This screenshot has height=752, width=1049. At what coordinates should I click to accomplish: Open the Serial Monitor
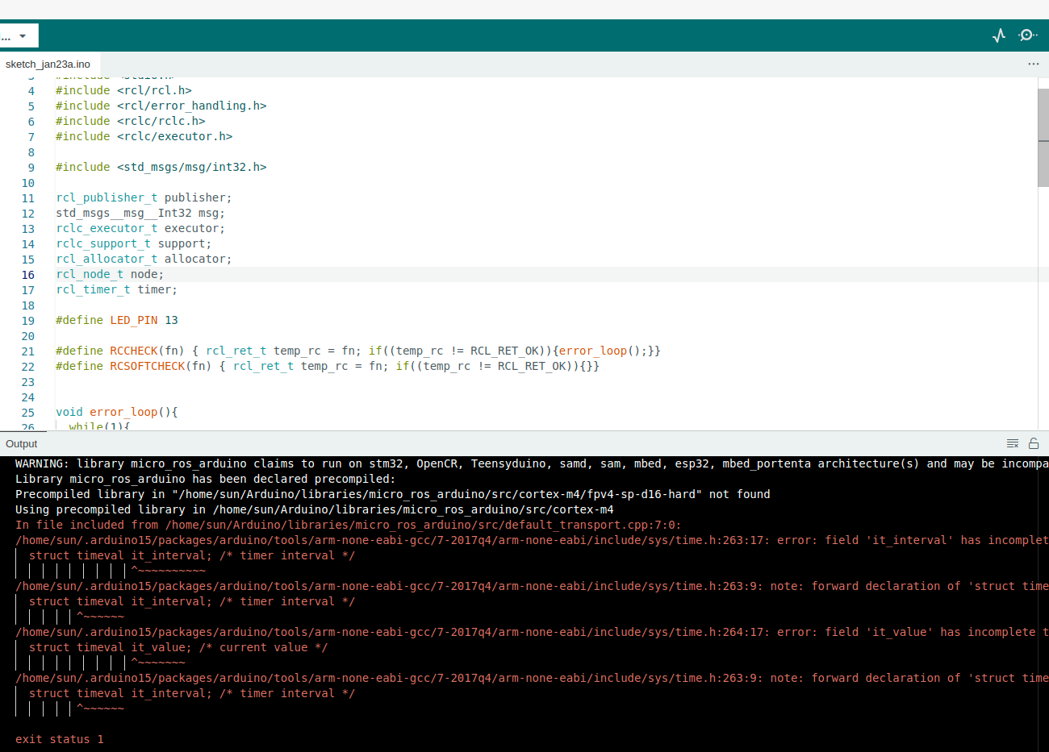pyautogui.click(x=1027, y=35)
